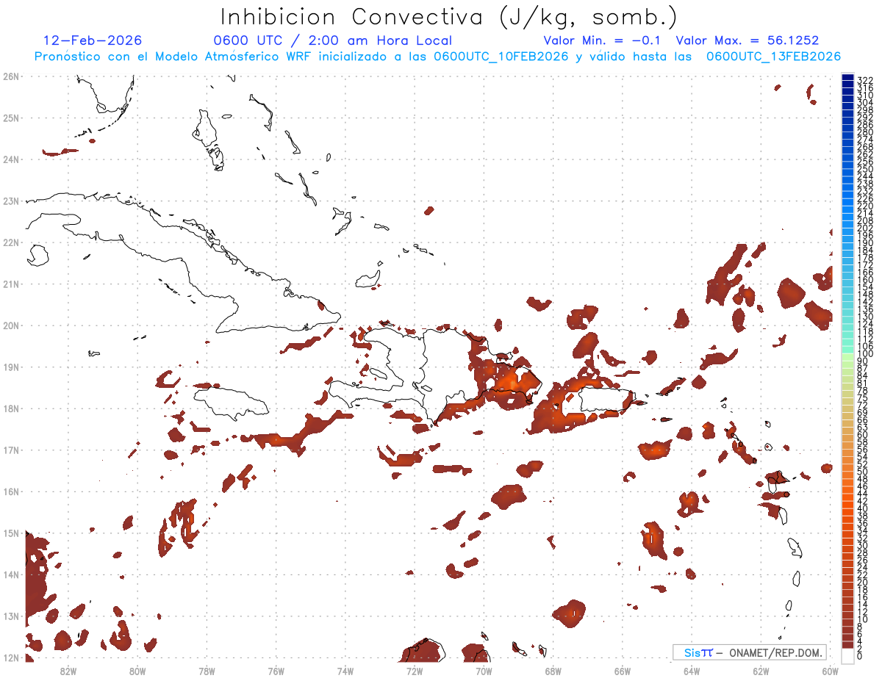Screen dimensions: 882x681
Task: Click the time text "0600 UTC / 2:00 am Hora Local"
Action: coord(333,40)
